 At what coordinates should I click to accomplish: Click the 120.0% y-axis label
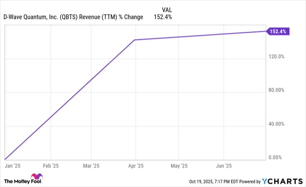tap(277, 57)
